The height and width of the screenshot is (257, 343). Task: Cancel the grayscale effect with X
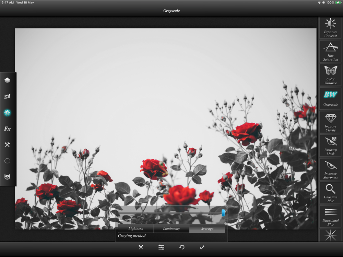coord(141,247)
